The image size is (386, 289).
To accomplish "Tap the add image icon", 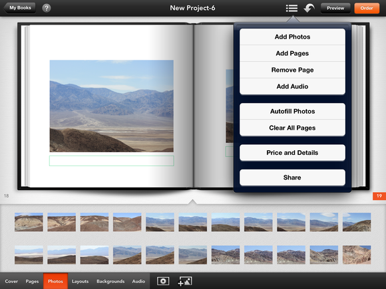I will pos(185,281).
